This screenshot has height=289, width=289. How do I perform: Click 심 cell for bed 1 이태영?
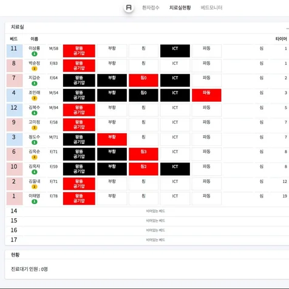(x=262, y=196)
